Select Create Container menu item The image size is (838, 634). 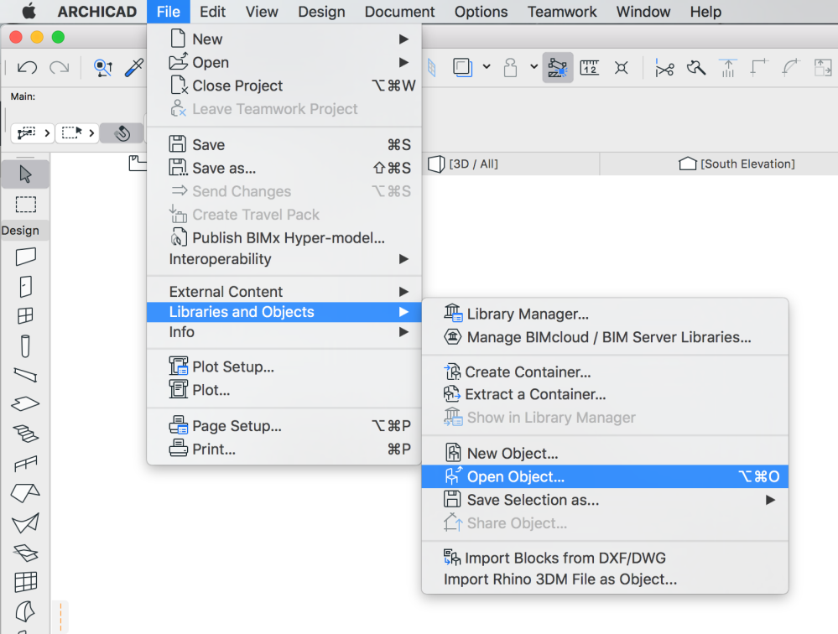pyautogui.click(x=605, y=372)
